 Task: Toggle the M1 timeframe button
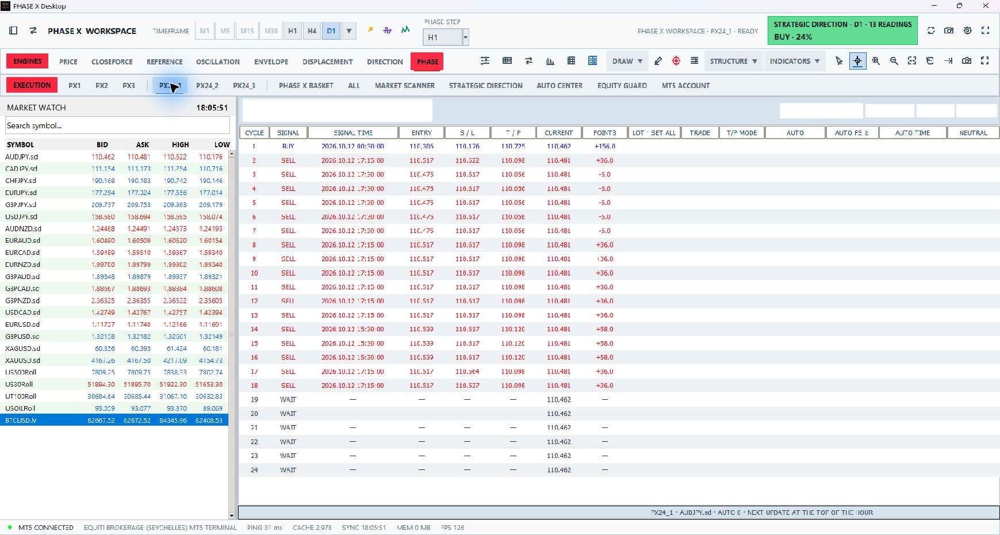[x=205, y=31]
